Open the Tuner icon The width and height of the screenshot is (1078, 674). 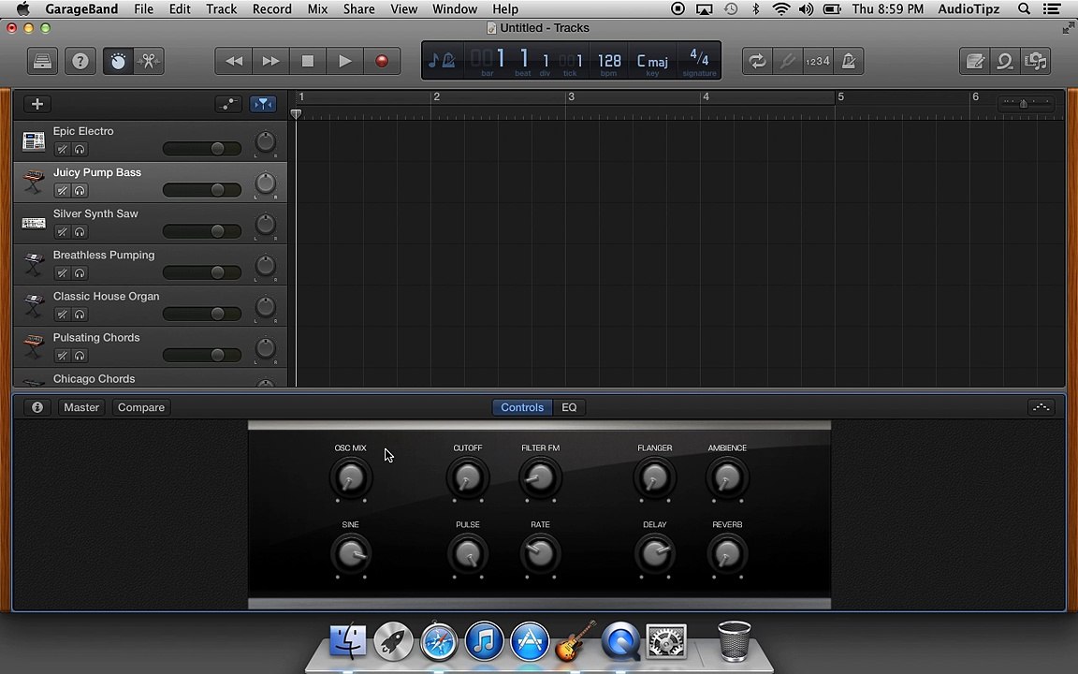click(787, 61)
